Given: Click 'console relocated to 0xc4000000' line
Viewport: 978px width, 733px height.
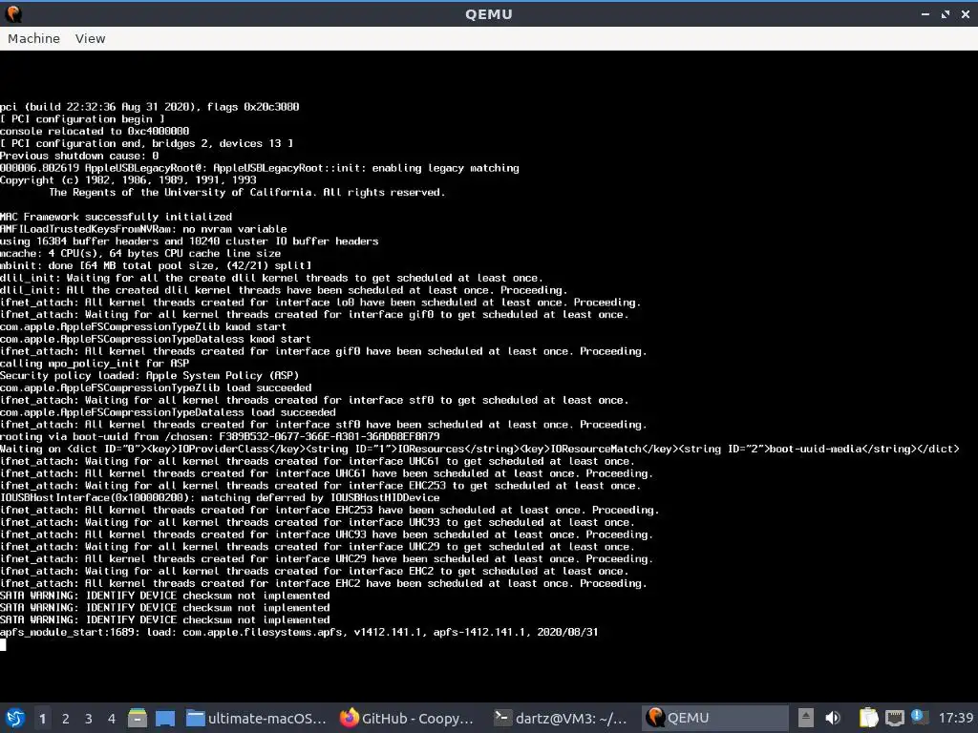Looking at the screenshot, I should tap(95, 132).
